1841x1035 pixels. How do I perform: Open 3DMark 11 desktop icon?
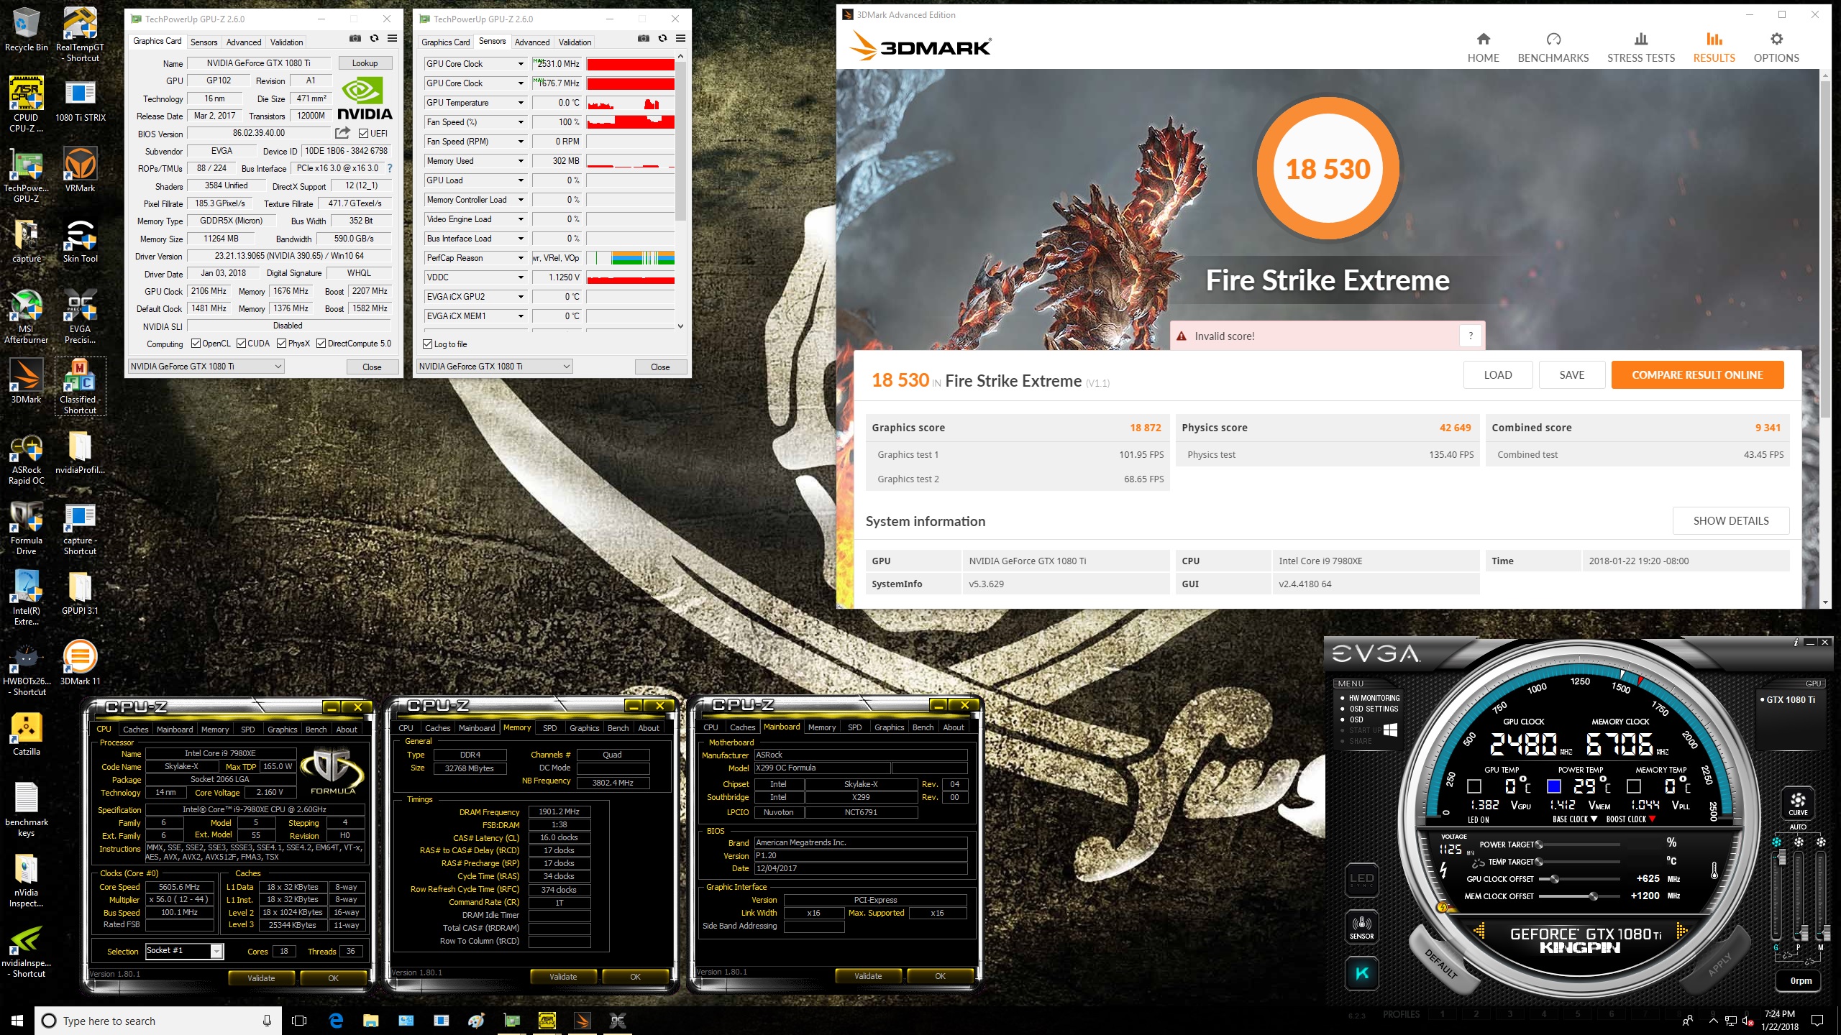pyautogui.click(x=80, y=663)
